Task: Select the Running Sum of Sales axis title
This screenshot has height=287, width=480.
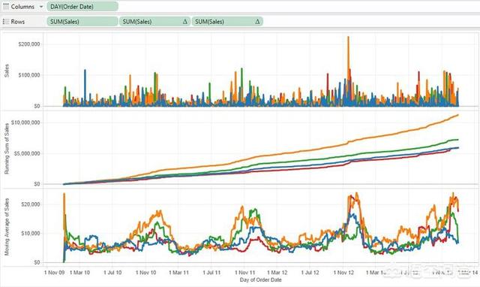Action: (x=7, y=149)
